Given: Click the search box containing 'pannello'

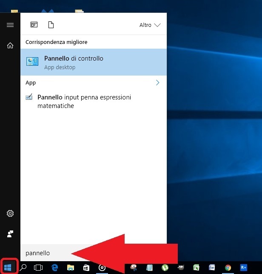Looking at the screenshot, I should (x=94, y=253).
